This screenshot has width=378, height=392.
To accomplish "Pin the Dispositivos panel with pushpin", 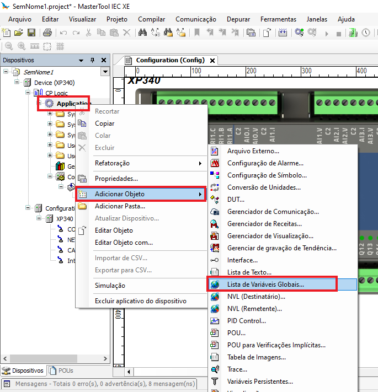I will click(92, 60).
